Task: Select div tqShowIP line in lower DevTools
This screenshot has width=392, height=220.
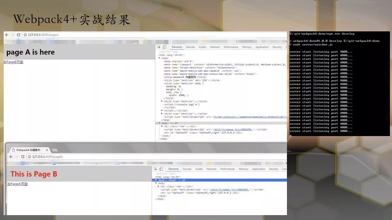Action: coord(200,193)
